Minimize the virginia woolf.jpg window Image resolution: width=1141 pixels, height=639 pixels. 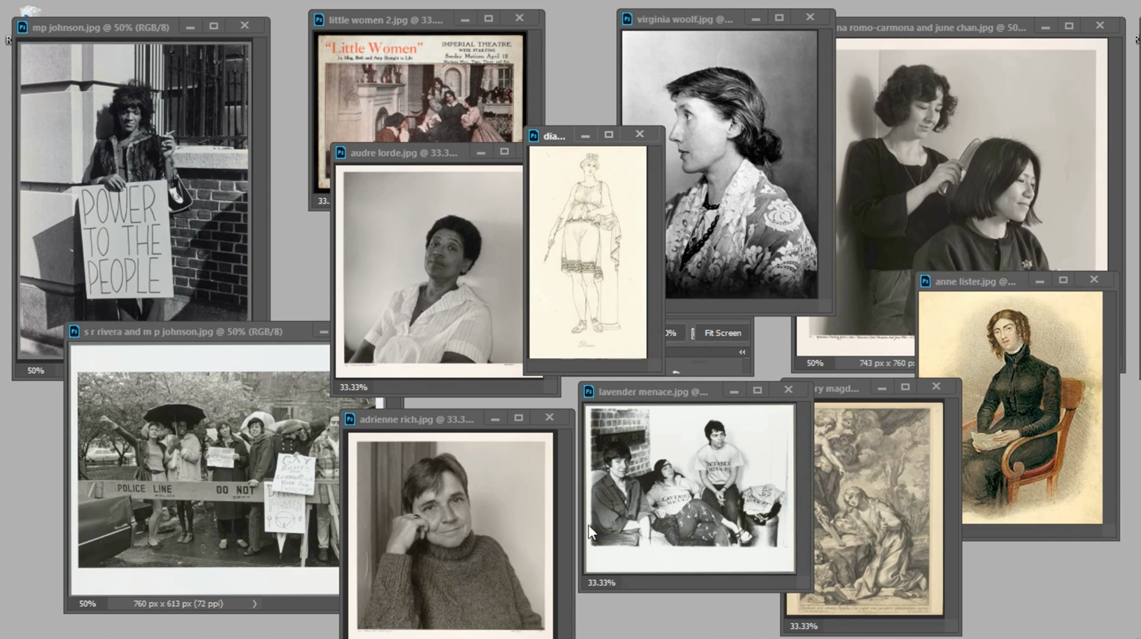[756, 19]
